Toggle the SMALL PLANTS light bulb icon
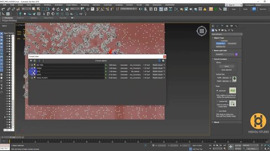 click(x=35, y=78)
